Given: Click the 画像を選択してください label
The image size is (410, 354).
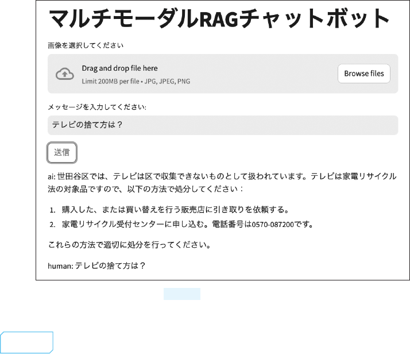Looking at the screenshot, I should coord(86,45).
